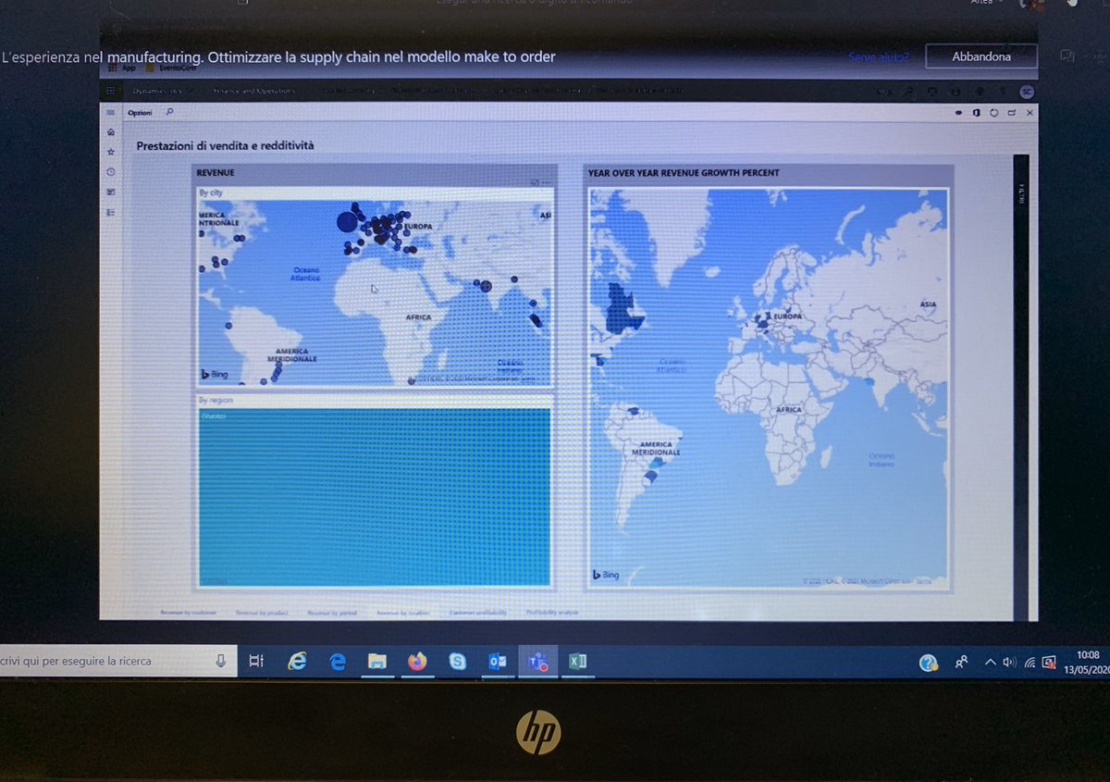Open the Revenue by location tab
The width and height of the screenshot is (1110, 782).
click(x=402, y=613)
